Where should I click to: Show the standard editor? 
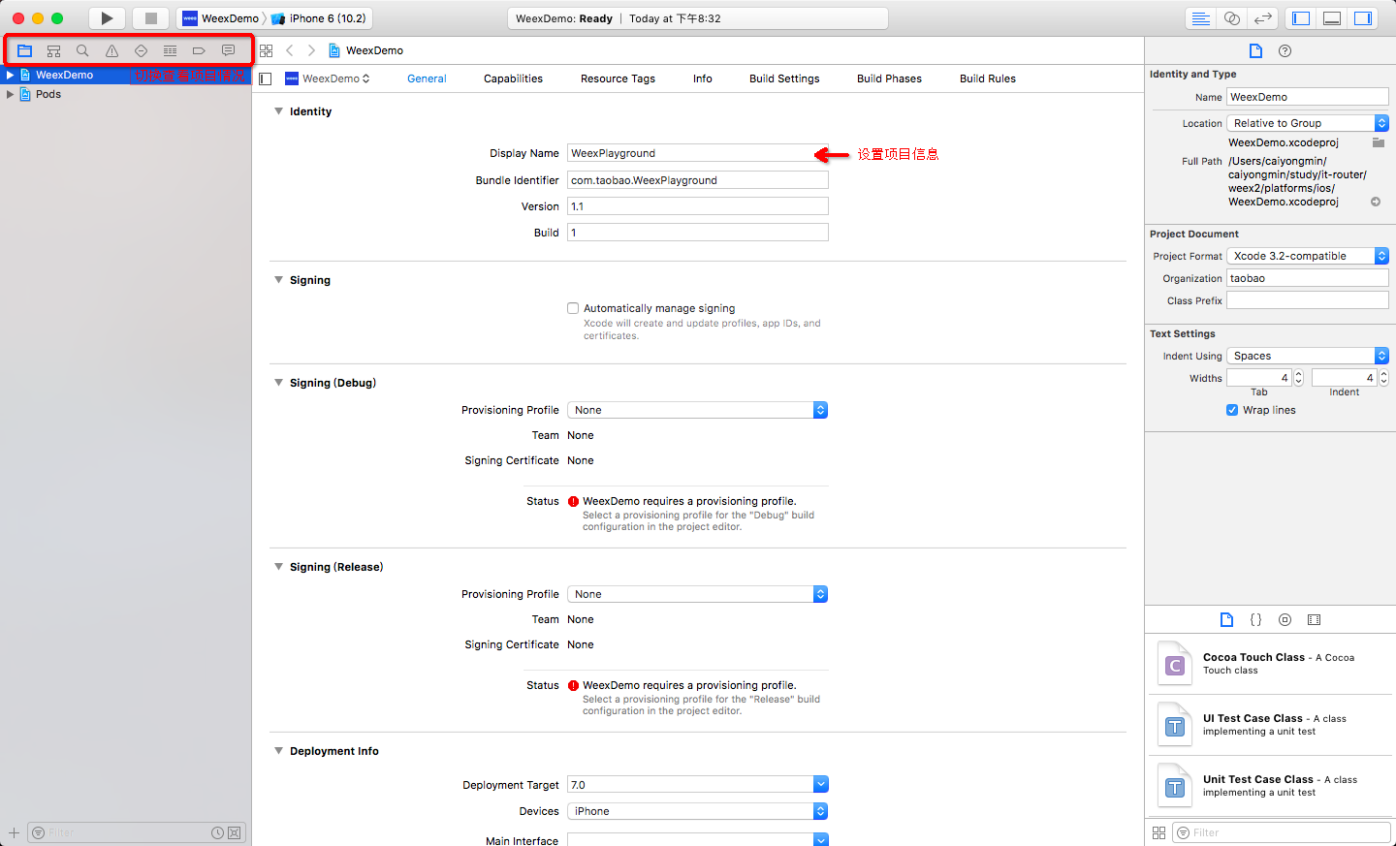pos(1200,18)
